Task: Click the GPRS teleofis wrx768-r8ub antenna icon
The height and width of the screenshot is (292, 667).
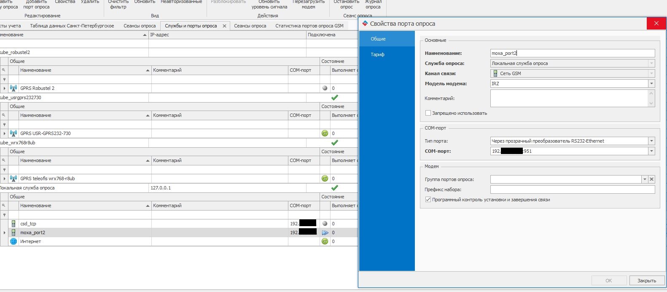Action: (13, 178)
